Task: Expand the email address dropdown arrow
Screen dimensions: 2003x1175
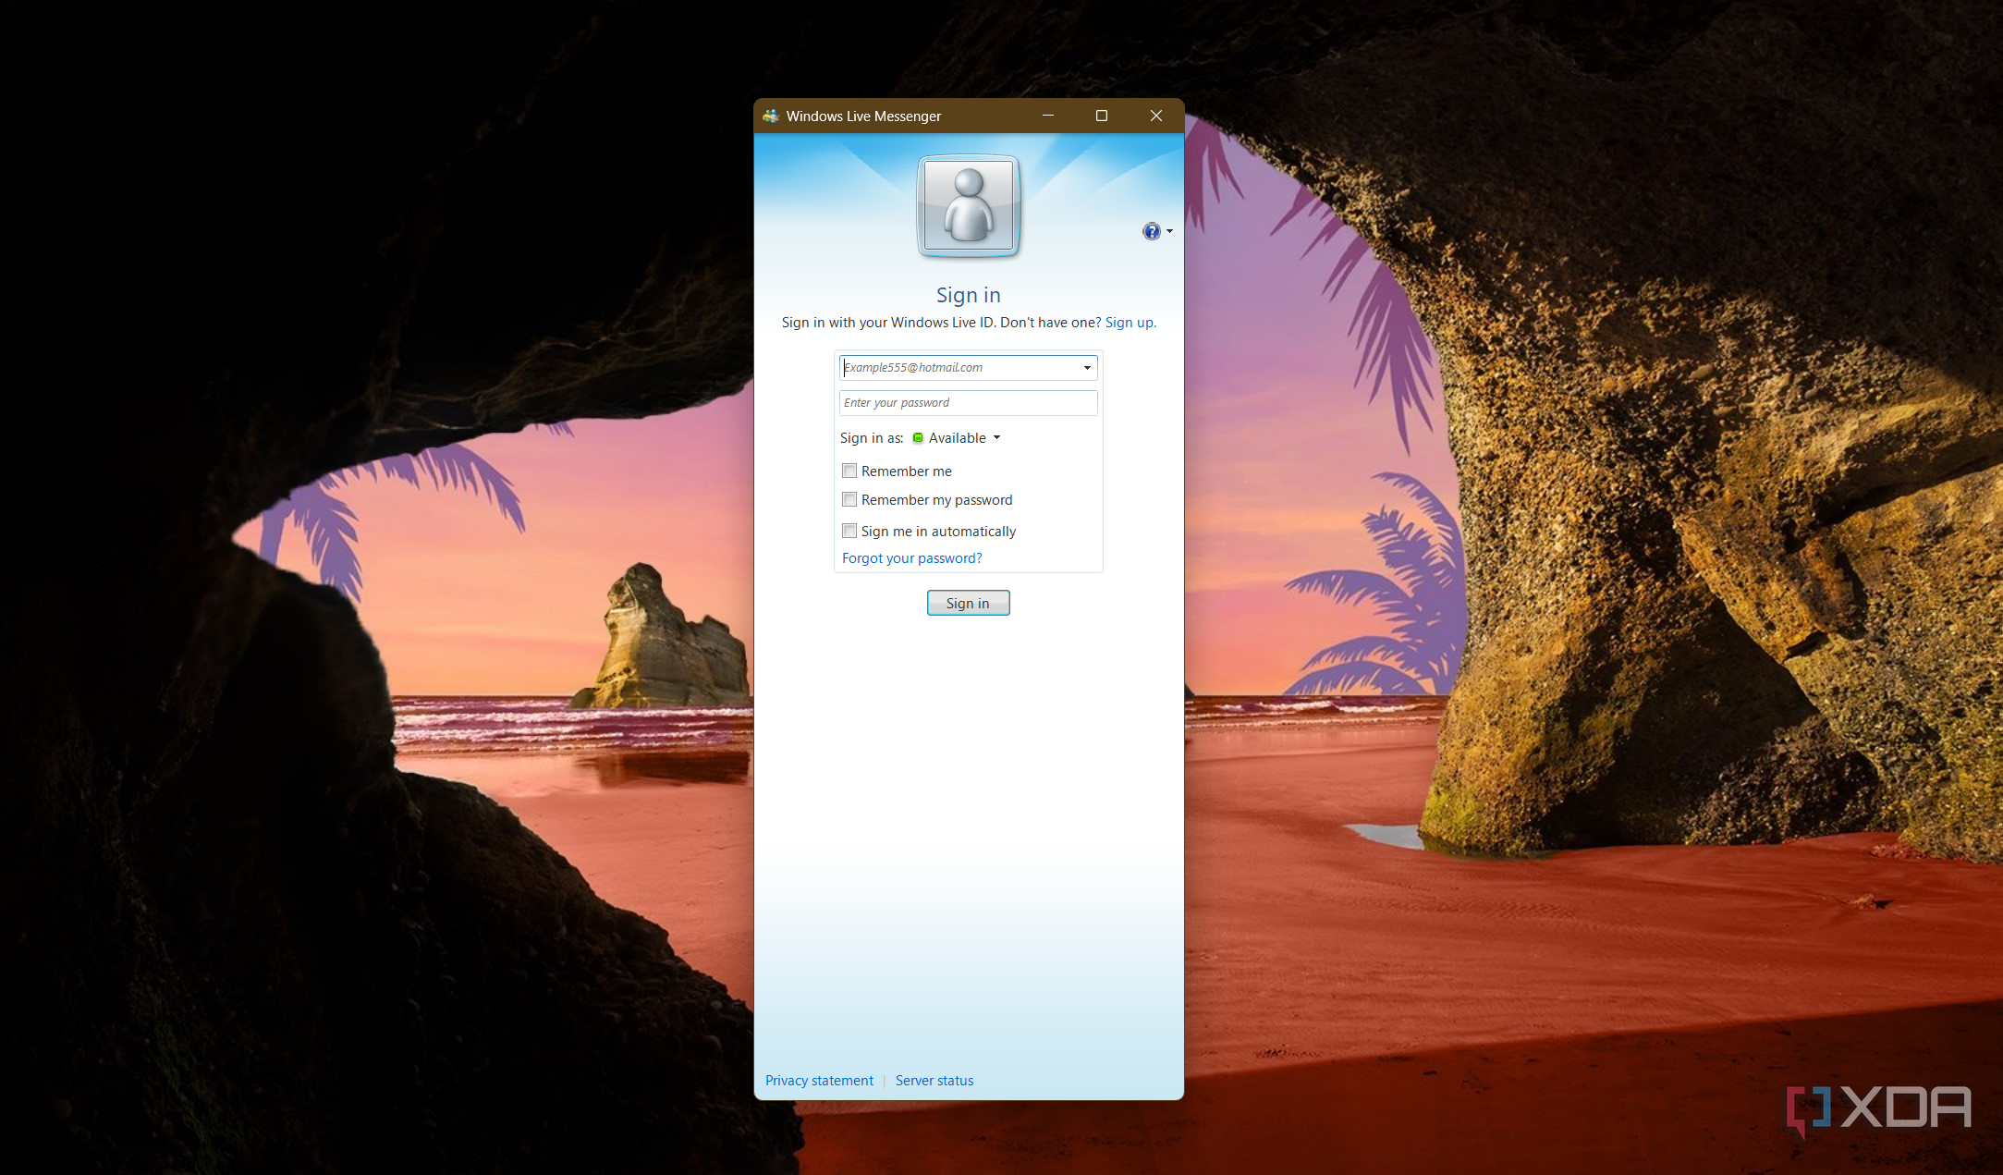Action: (x=1087, y=368)
